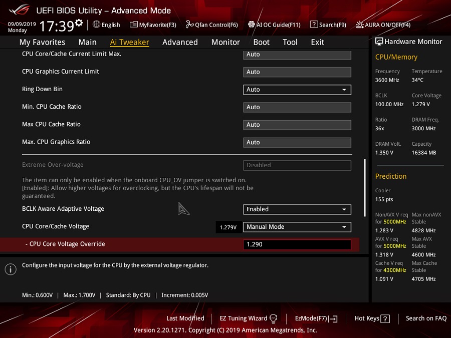This screenshot has height=338, width=451.
Task: Click the info icon in help panel
Action: (11, 269)
